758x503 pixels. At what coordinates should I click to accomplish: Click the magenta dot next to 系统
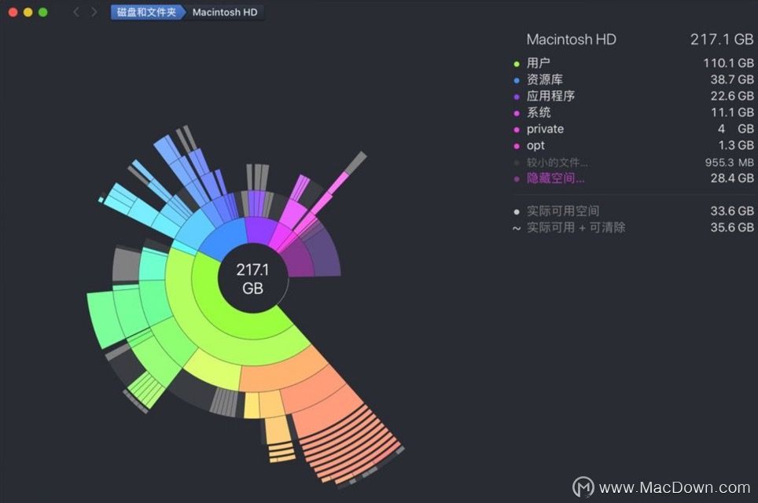click(x=517, y=113)
